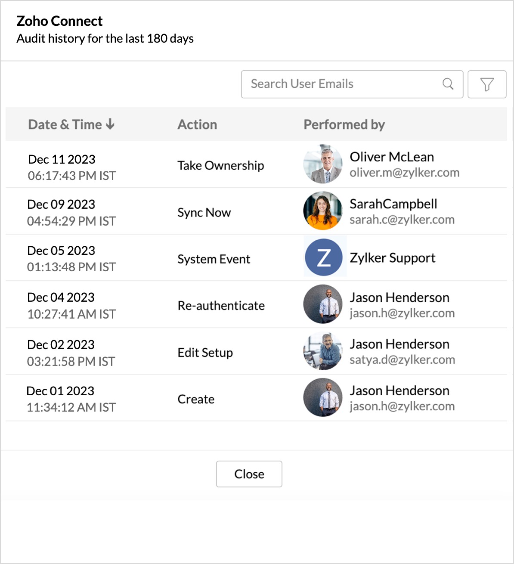Close the audit history dialog

click(249, 474)
